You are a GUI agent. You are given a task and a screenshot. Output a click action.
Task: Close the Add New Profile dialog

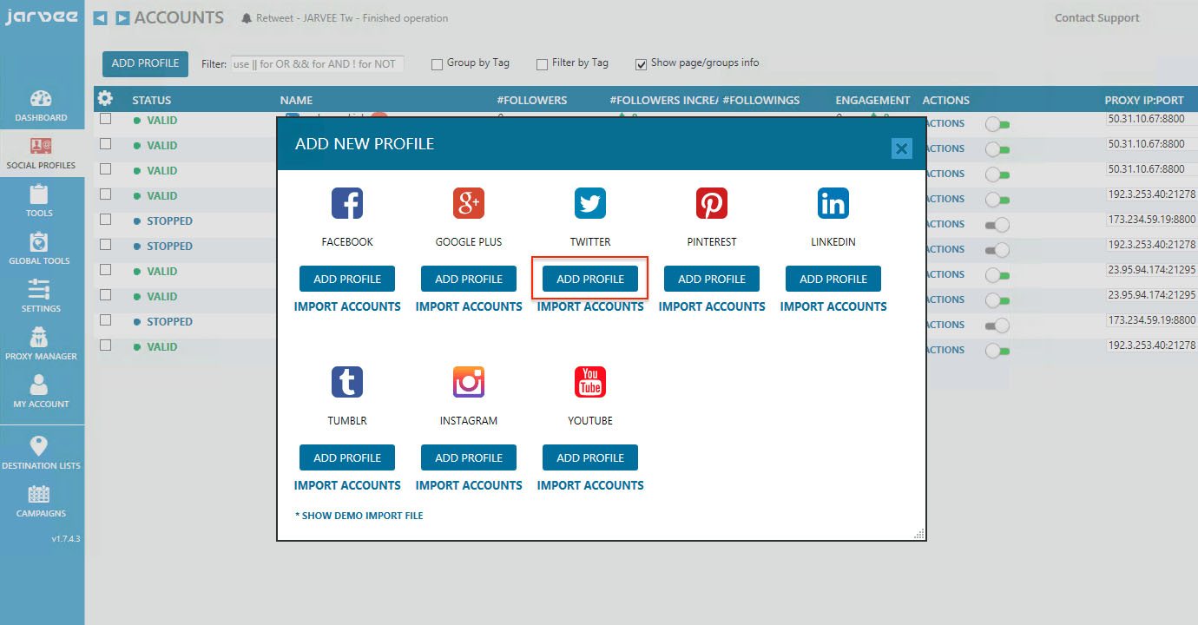point(902,148)
